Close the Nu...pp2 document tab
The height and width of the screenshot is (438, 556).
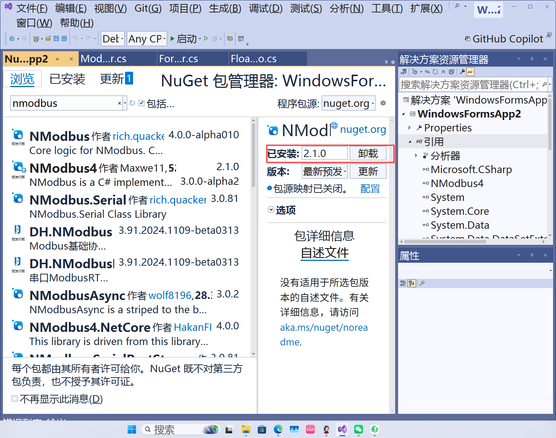coord(71,59)
